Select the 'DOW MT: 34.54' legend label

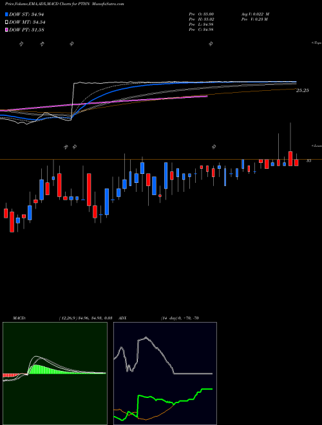pyautogui.click(x=27, y=23)
